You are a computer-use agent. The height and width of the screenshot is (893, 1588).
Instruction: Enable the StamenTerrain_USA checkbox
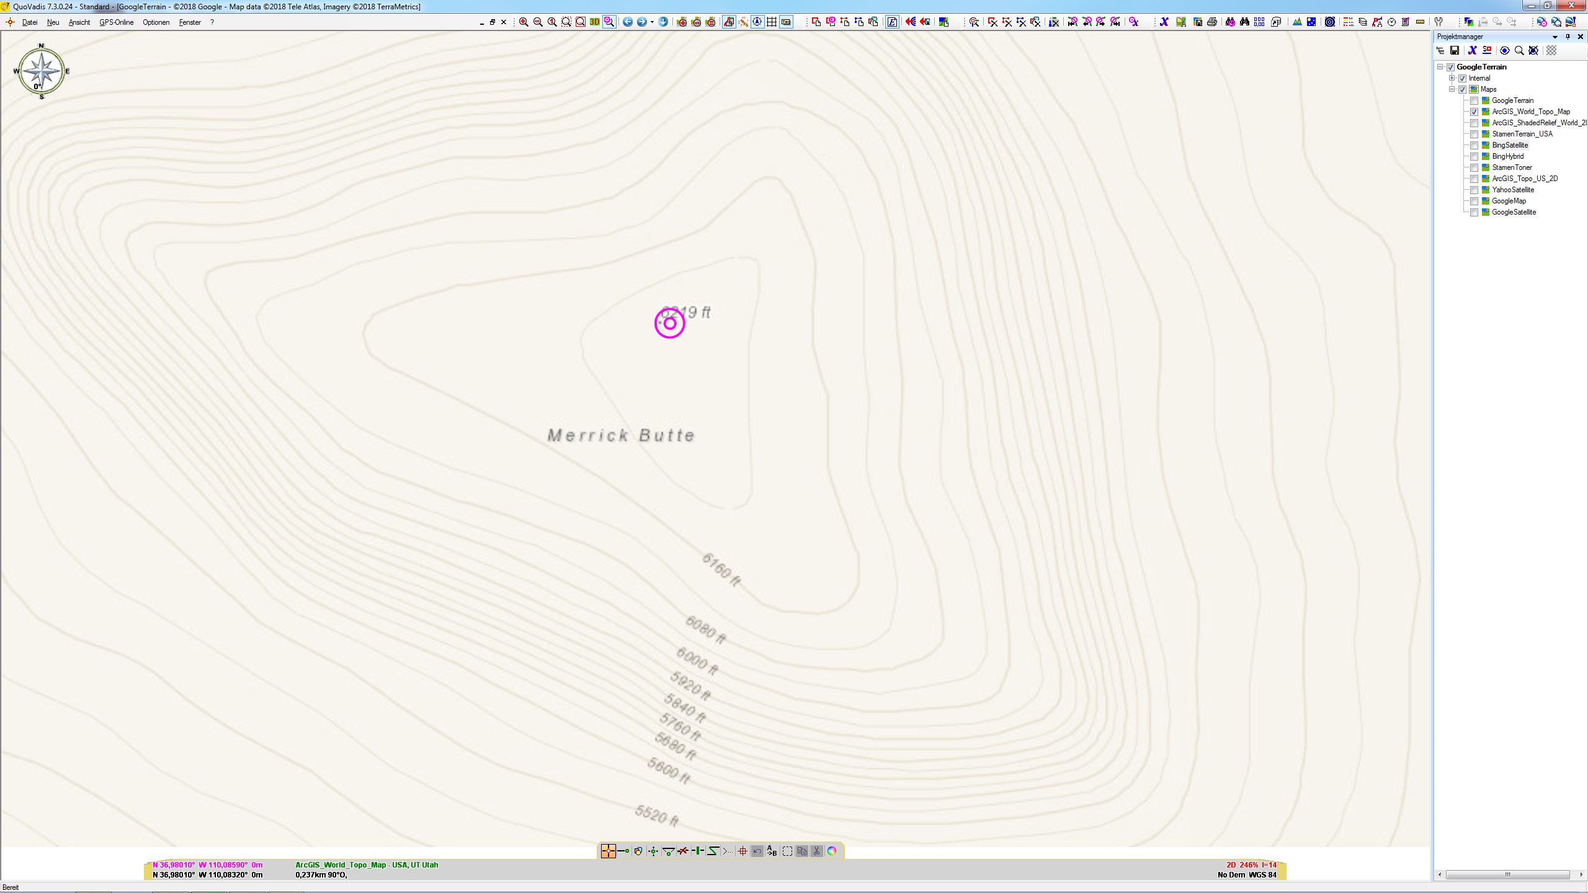coord(1474,134)
